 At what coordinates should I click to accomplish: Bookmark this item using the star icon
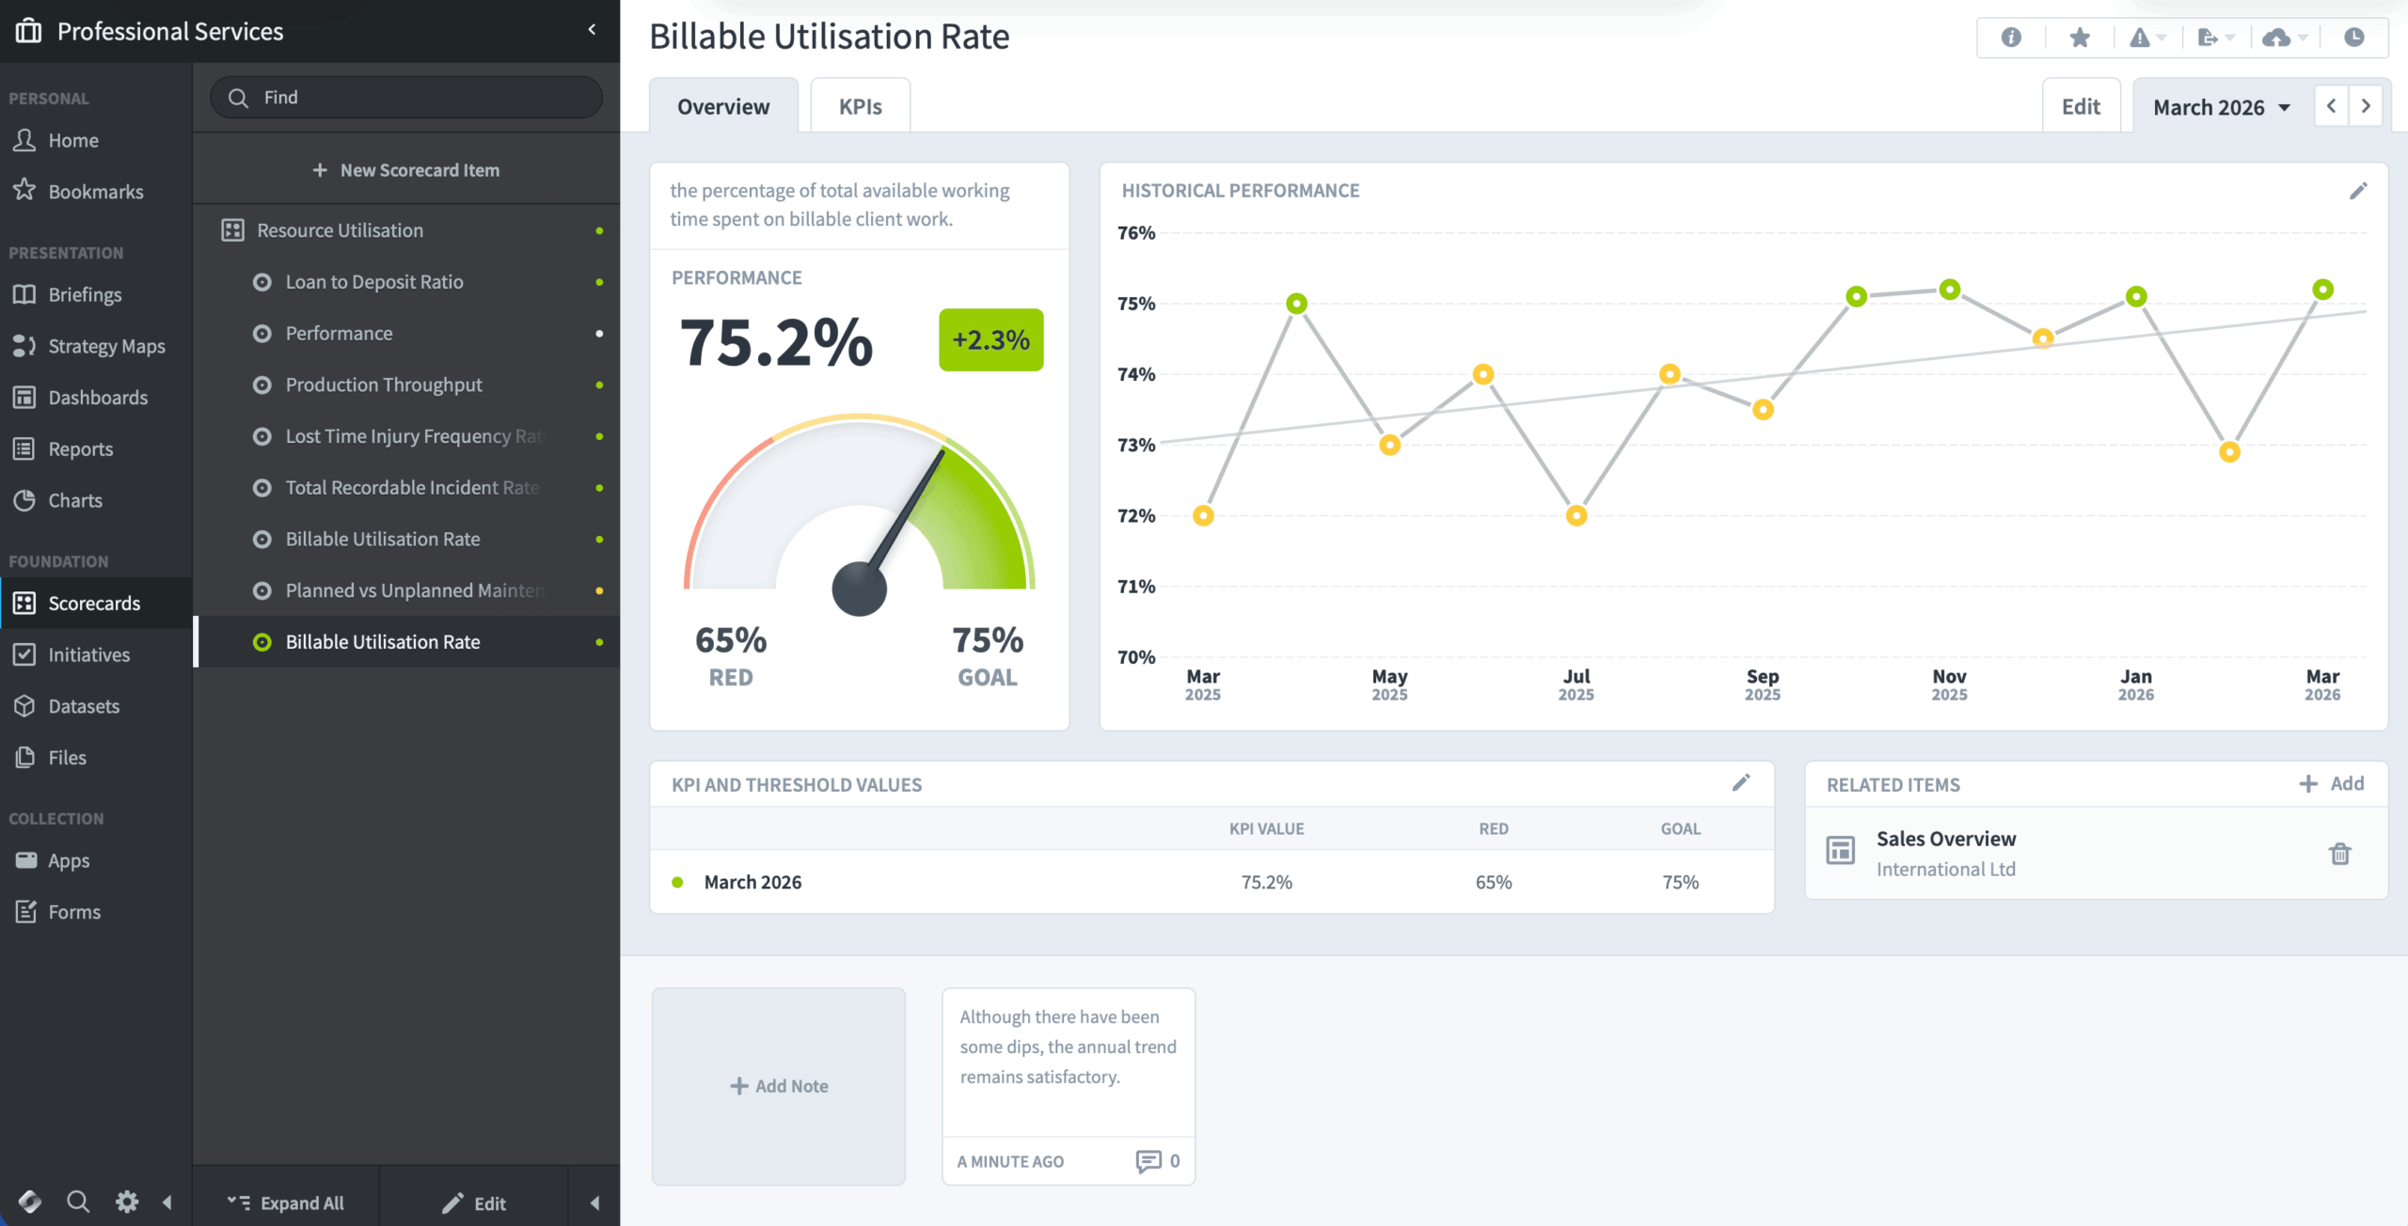(2078, 37)
